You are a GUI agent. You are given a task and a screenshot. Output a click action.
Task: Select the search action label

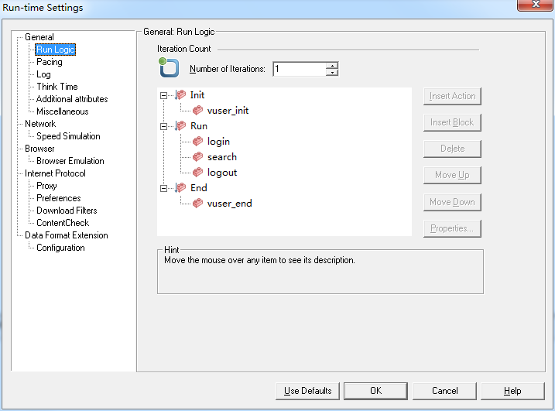[222, 157]
